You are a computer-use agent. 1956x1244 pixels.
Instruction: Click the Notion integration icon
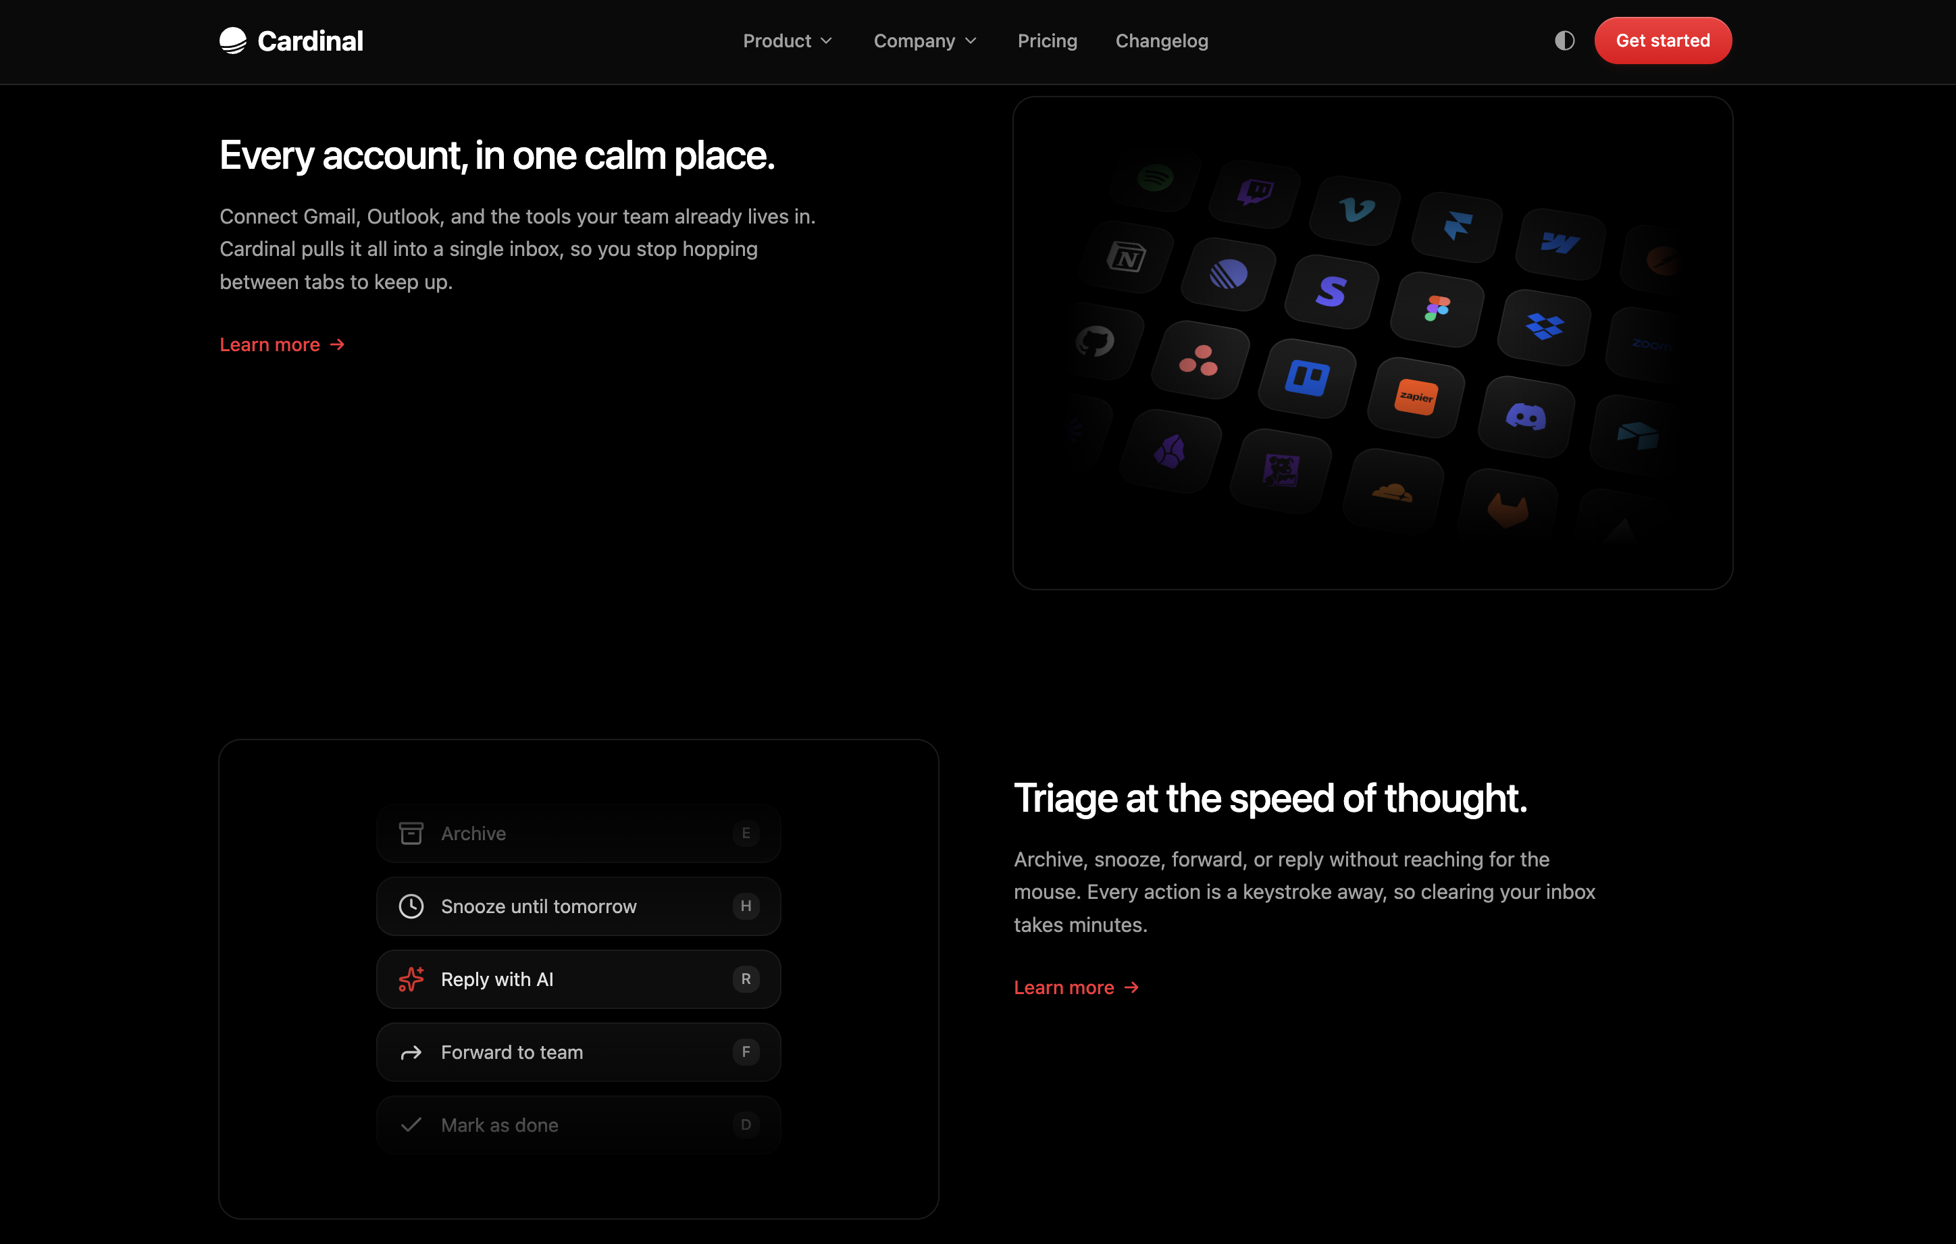coord(1127,257)
